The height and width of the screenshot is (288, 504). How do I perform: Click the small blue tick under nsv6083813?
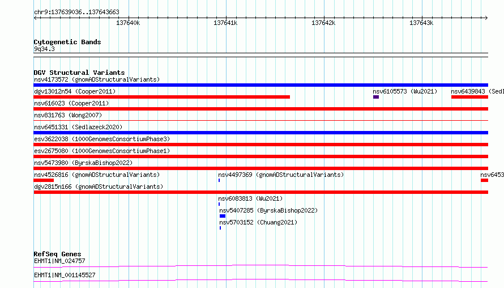pos(219,204)
